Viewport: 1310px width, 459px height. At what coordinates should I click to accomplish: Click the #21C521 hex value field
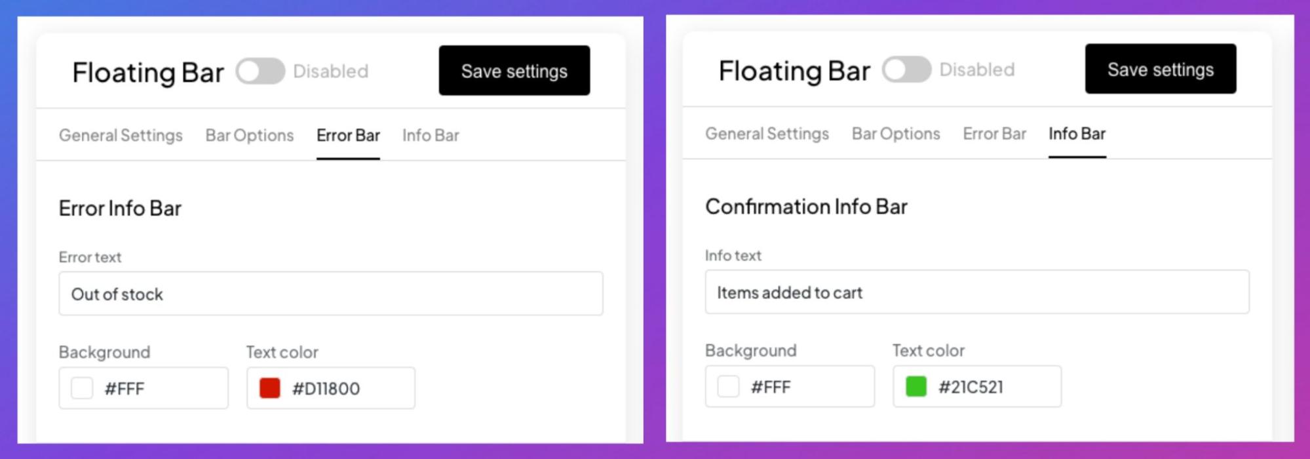coord(971,387)
